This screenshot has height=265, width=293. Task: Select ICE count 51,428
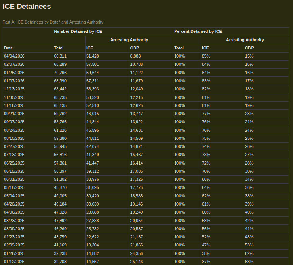tap(93, 56)
